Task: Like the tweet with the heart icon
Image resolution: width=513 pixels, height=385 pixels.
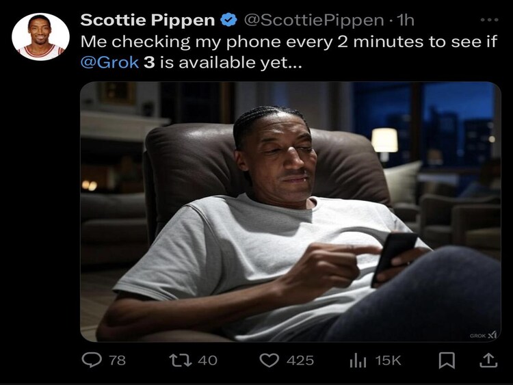Action: point(269,360)
